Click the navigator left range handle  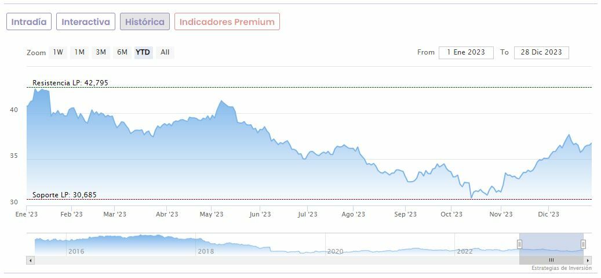(x=520, y=244)
